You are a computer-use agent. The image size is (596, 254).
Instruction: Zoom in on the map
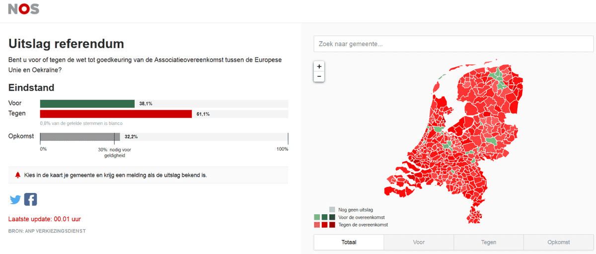point(319,66)
